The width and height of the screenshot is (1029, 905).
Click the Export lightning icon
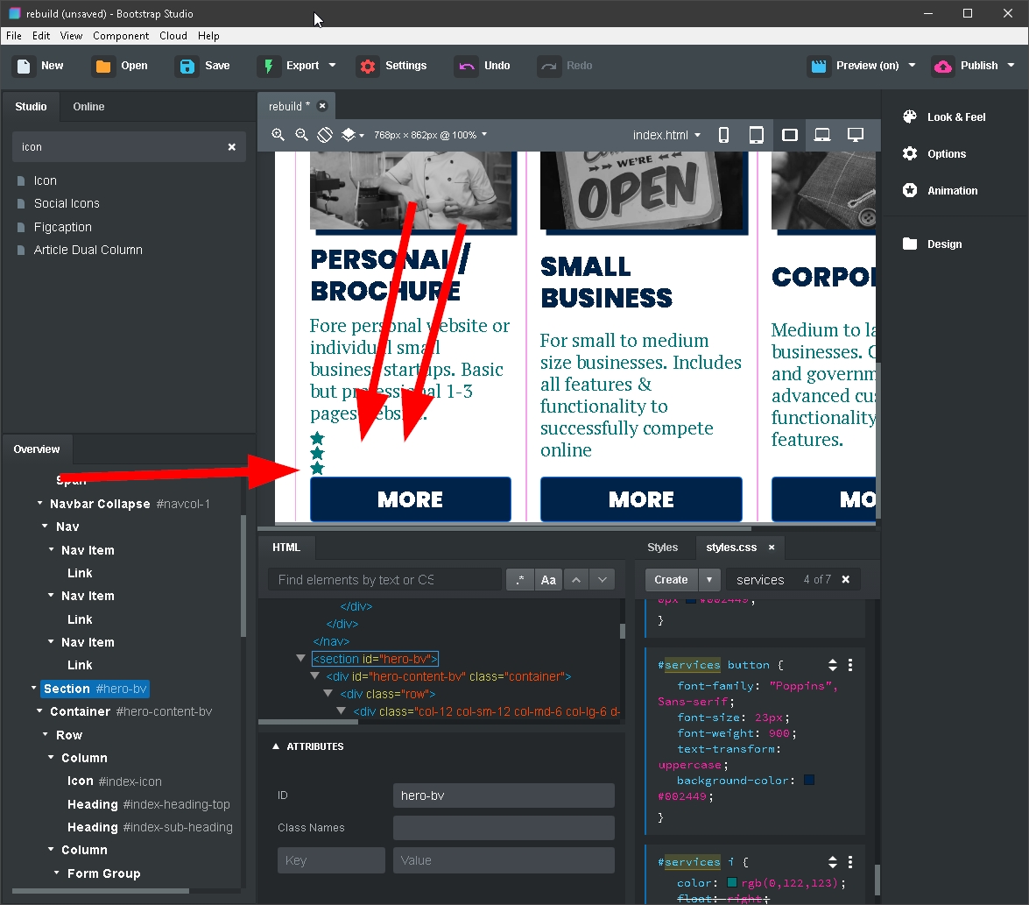coord(268,67)
